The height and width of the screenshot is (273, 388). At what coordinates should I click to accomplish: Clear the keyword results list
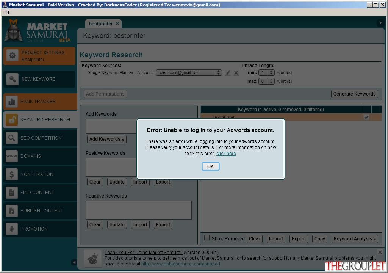[254, 239]
